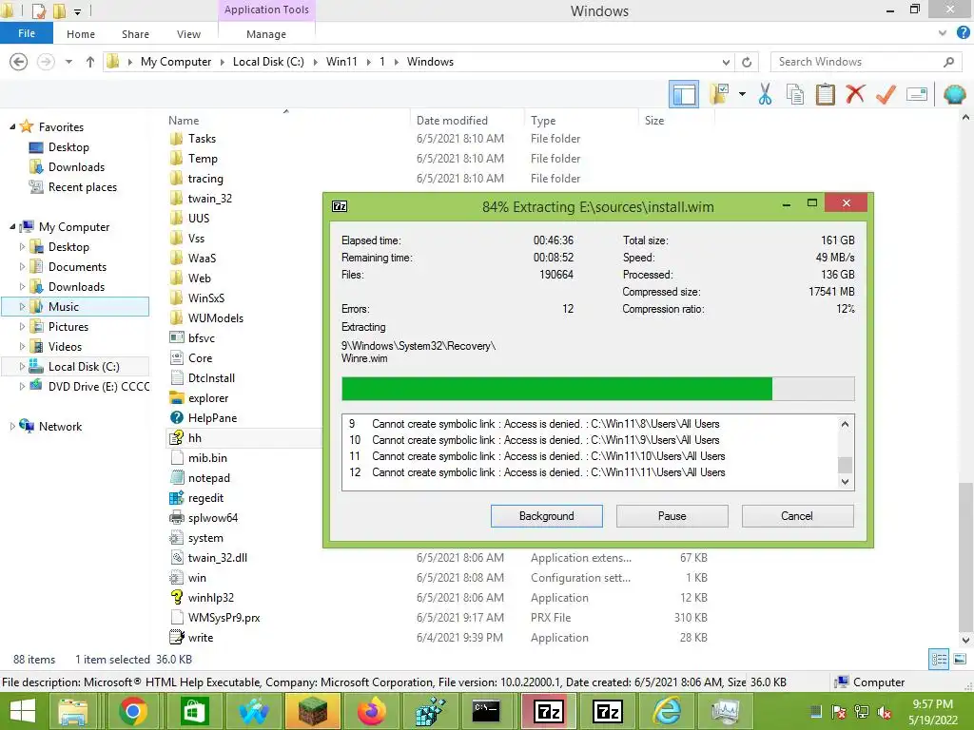The height and width of the screenshot is (730, 974).
Task: Click the Cancel button
Action: (x=797, y=516)
